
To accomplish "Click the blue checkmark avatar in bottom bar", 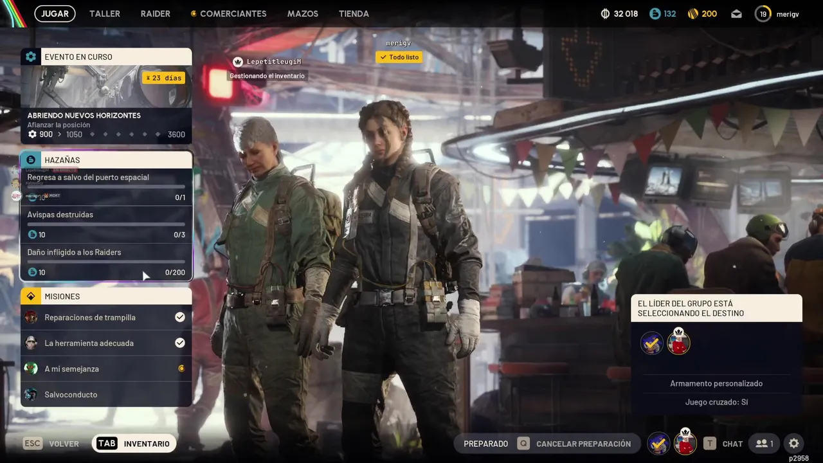I will point(658,443).
